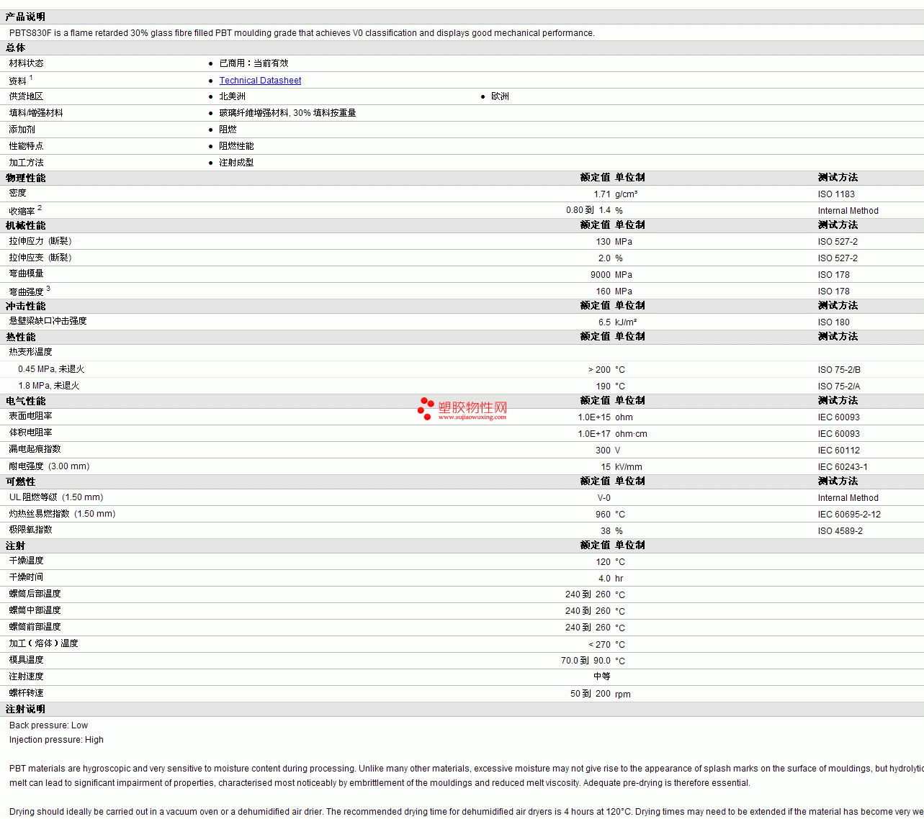924x819 pixels.
Task: Click the 机械性能 section header
Action: coord(25,225)
